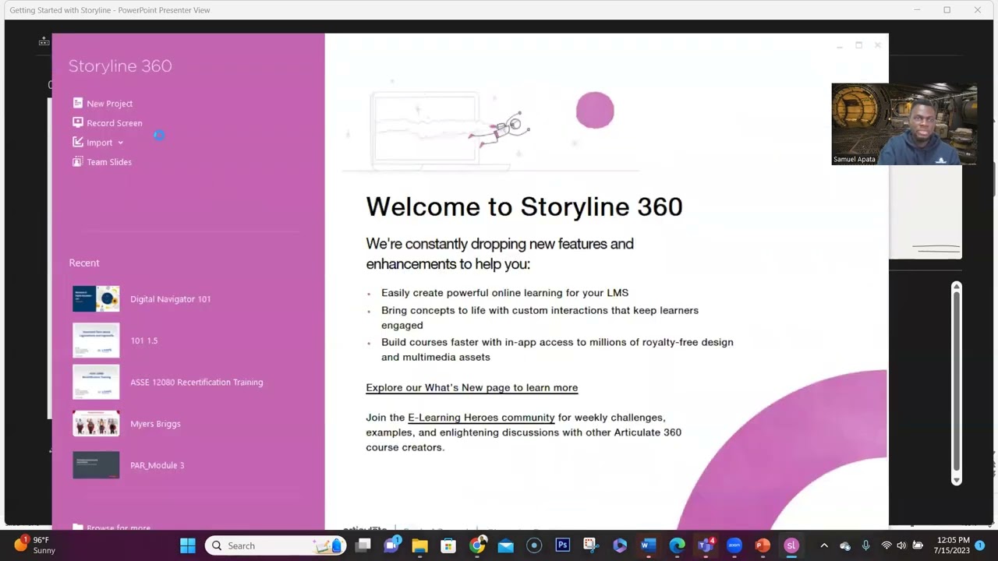Click the Windows Start button
The width and height of the screenshot is (998, 561).
pos(188,545)
